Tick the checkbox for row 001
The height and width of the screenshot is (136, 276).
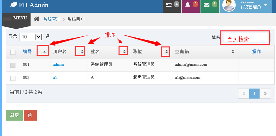(x=13, y=65)
